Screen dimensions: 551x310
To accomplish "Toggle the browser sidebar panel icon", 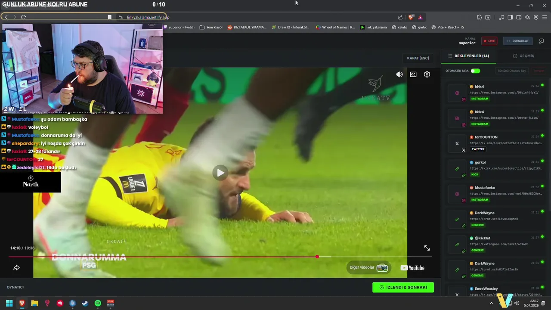I will [510, 17].
